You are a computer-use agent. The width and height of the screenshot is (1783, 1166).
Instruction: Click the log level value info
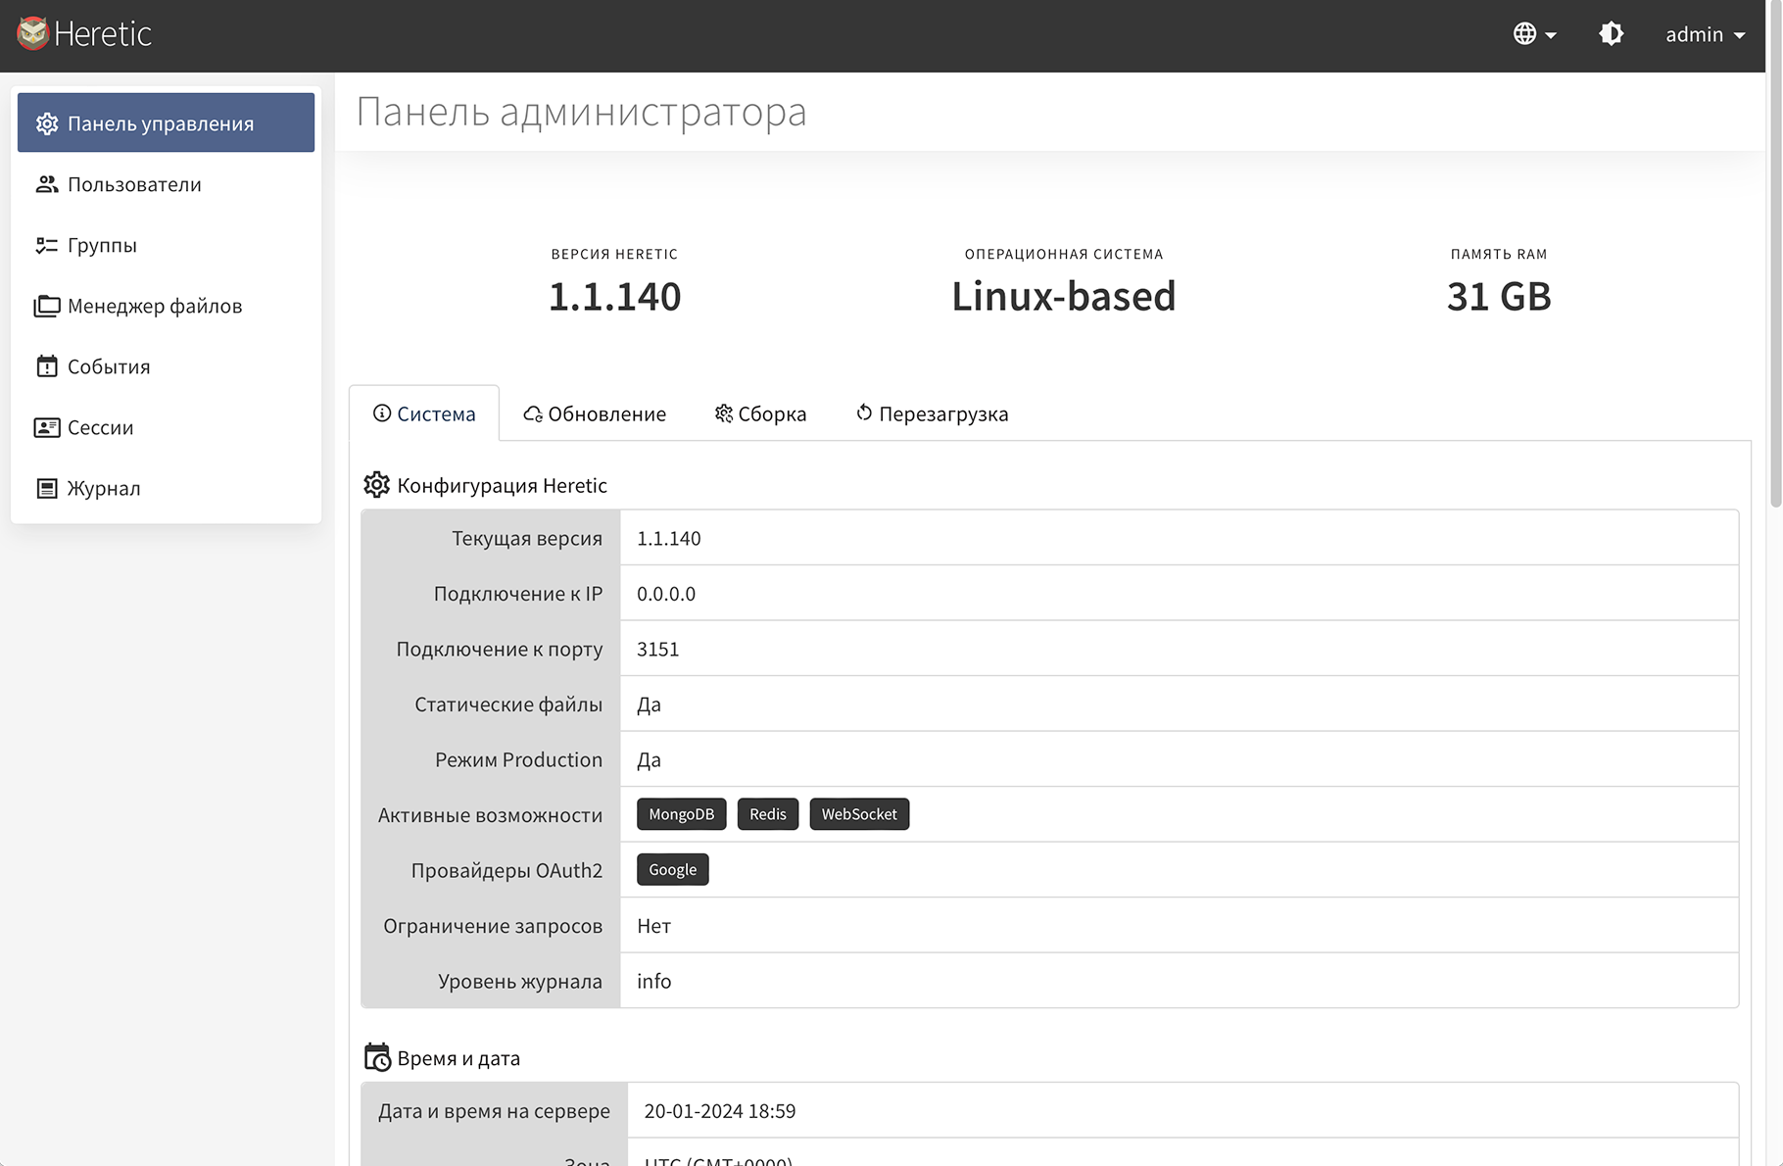pos(654,981)
